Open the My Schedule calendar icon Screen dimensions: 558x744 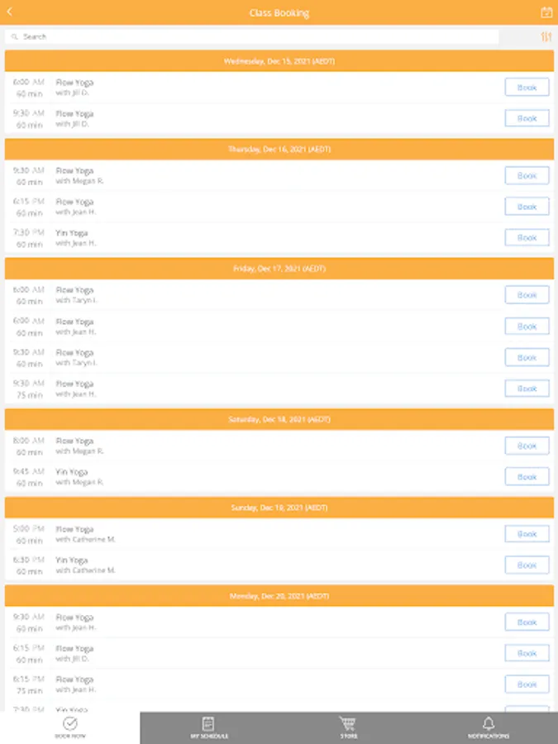tap(209, 724)
